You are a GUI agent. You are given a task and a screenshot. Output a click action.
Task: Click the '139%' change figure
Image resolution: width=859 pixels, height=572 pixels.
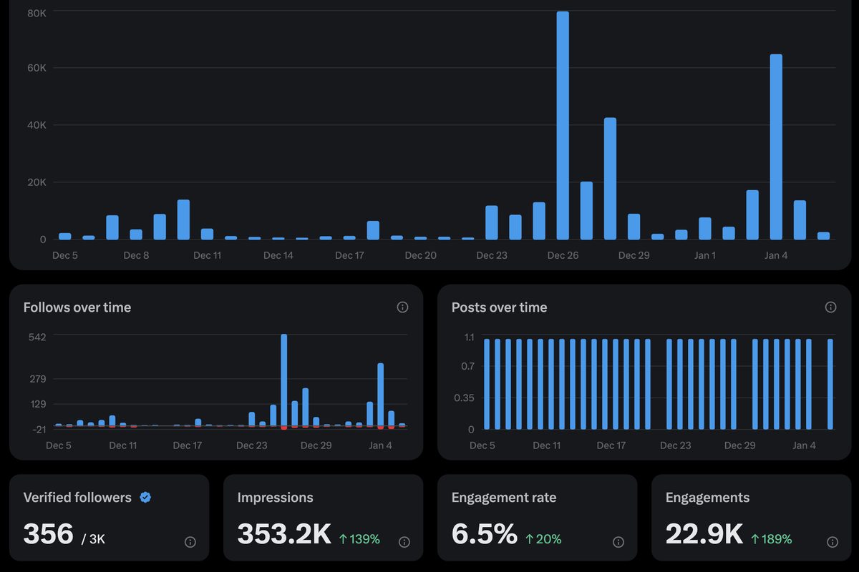[x=365, y=539]
